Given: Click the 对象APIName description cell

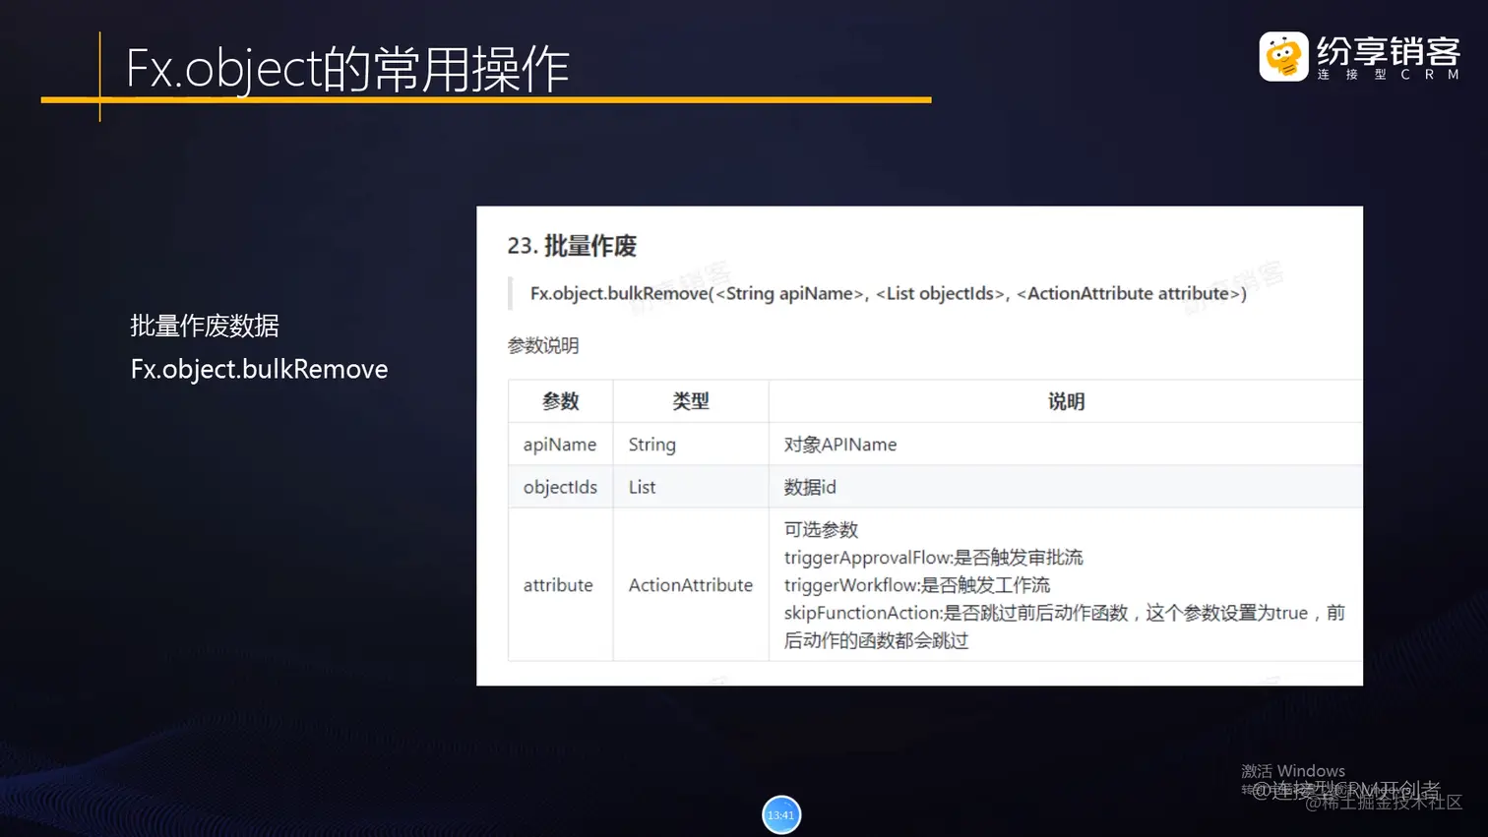Looking at the screenshot, I should click(1066, 445).
